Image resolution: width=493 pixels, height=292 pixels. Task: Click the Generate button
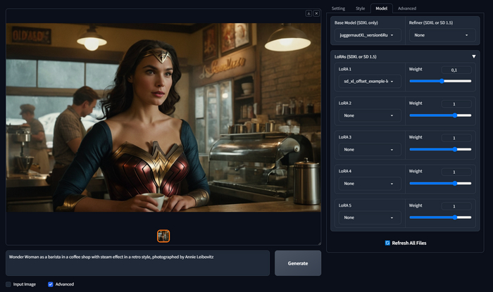tap(298, 263)
